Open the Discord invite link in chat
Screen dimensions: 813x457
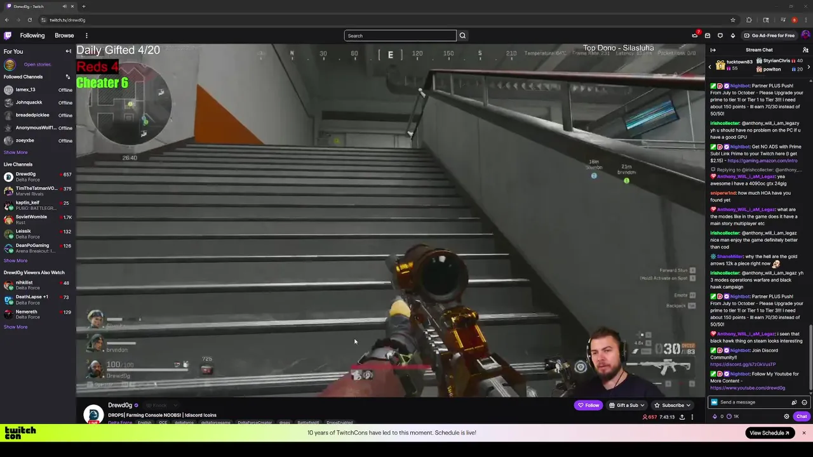coord(742,364)
